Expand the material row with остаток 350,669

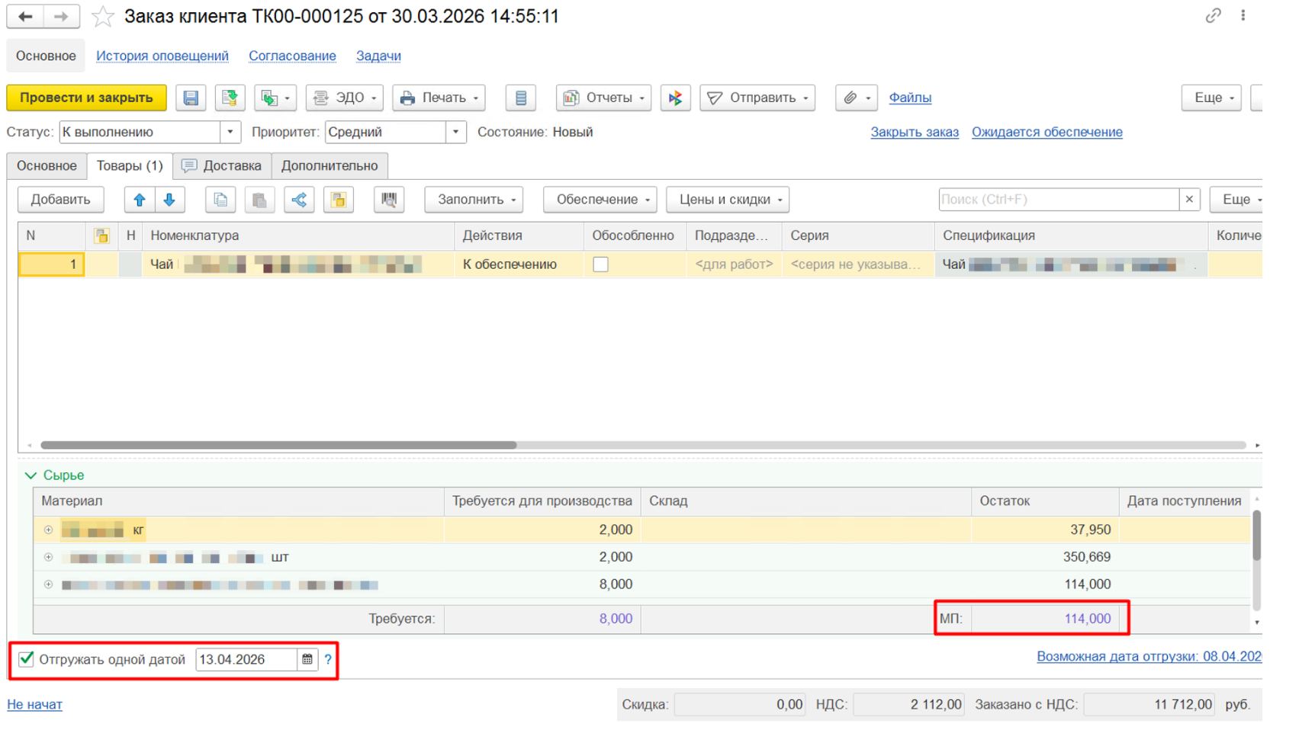49,557
